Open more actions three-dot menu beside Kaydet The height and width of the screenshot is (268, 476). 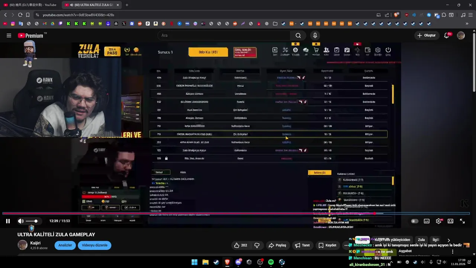[347, 245]
